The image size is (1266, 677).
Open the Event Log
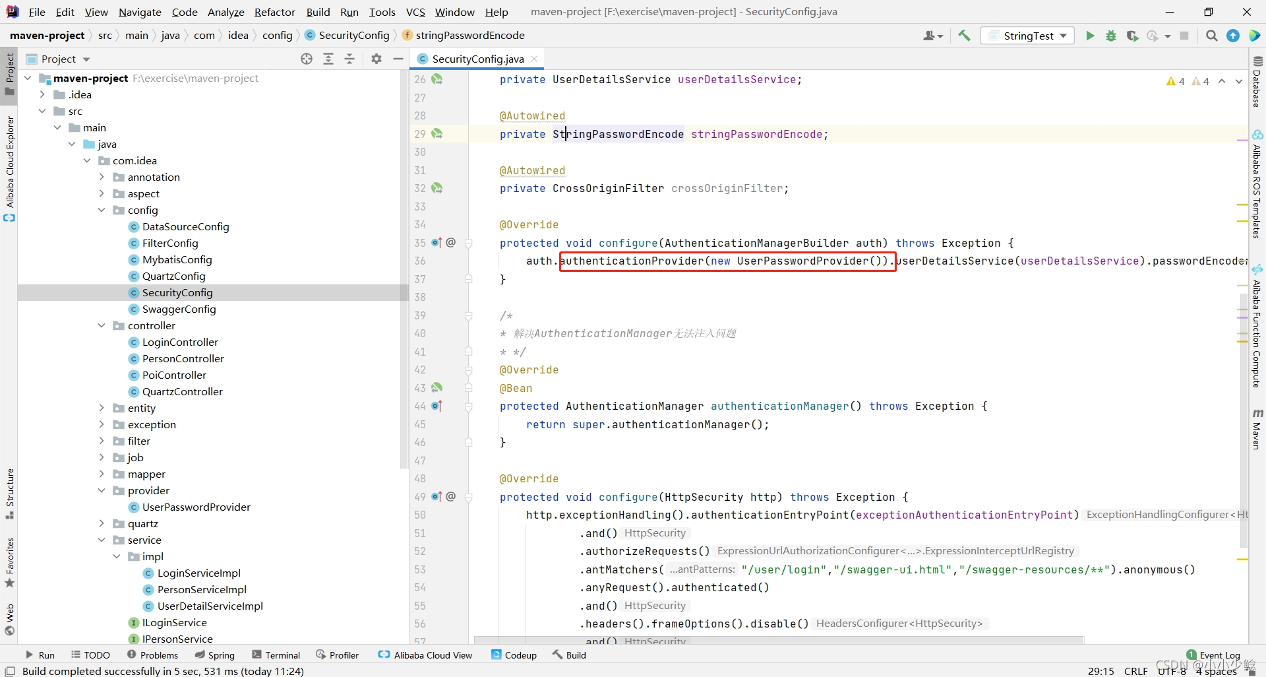(x=1213, y=655)
